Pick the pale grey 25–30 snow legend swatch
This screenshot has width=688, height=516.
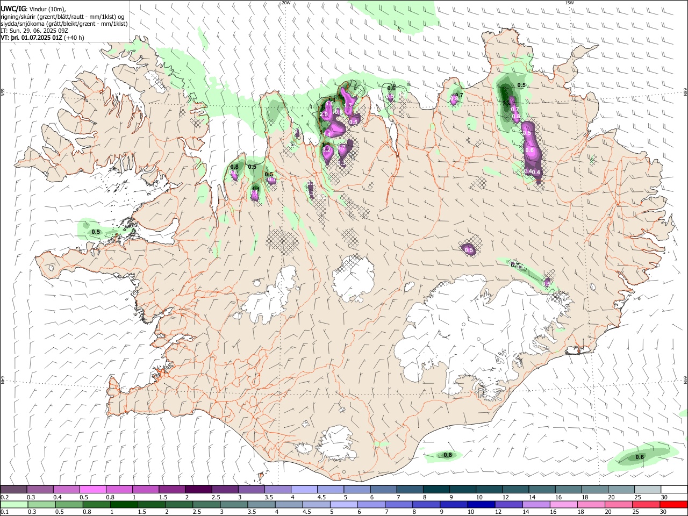point(648,490)
